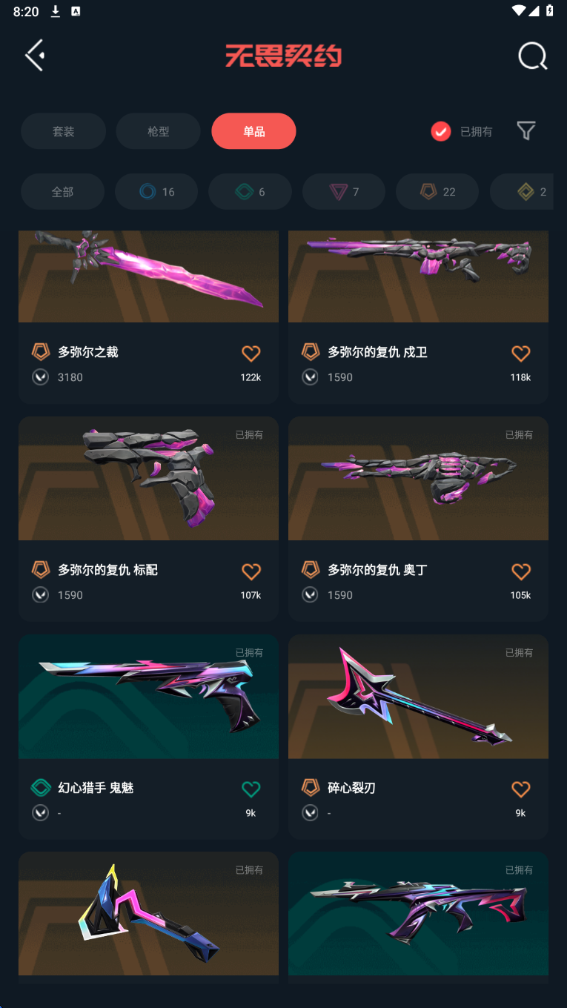Filter by orange pentagon tier 22

pos(437,192)
